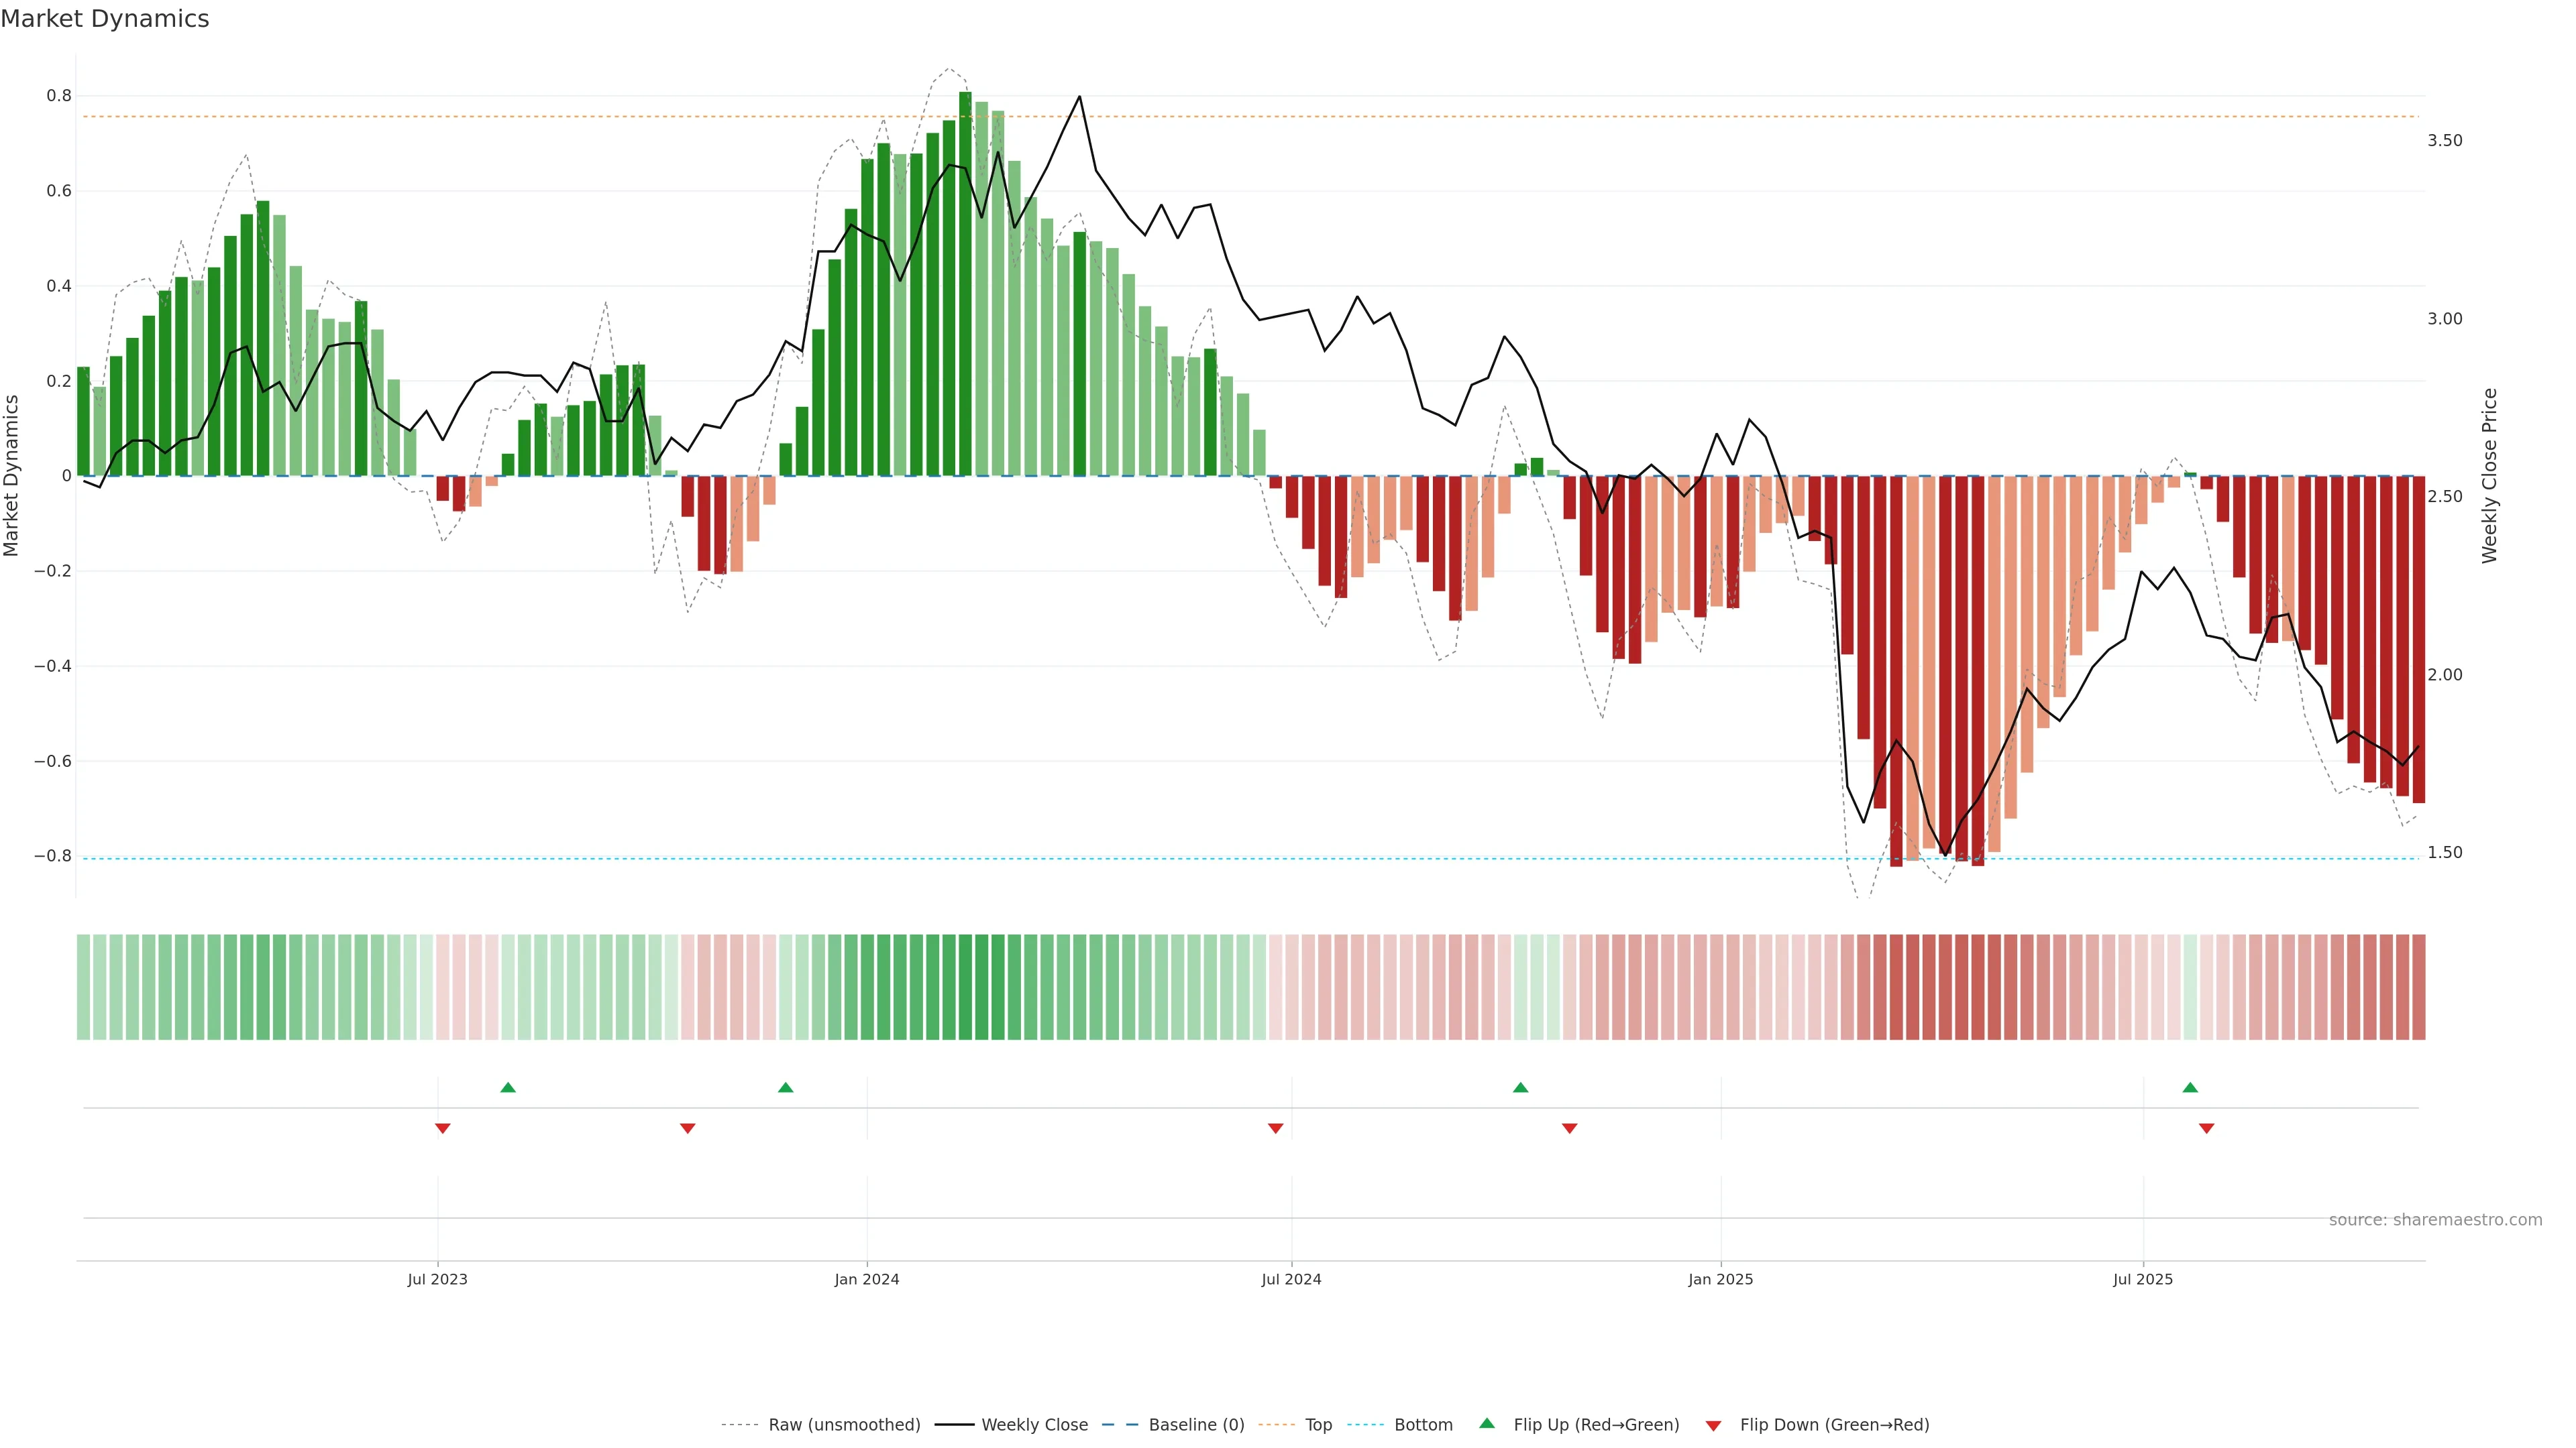
Task: Click the first red flip-down marker at July 2023
Action: pyautogui.click(x=443, y=1128)
